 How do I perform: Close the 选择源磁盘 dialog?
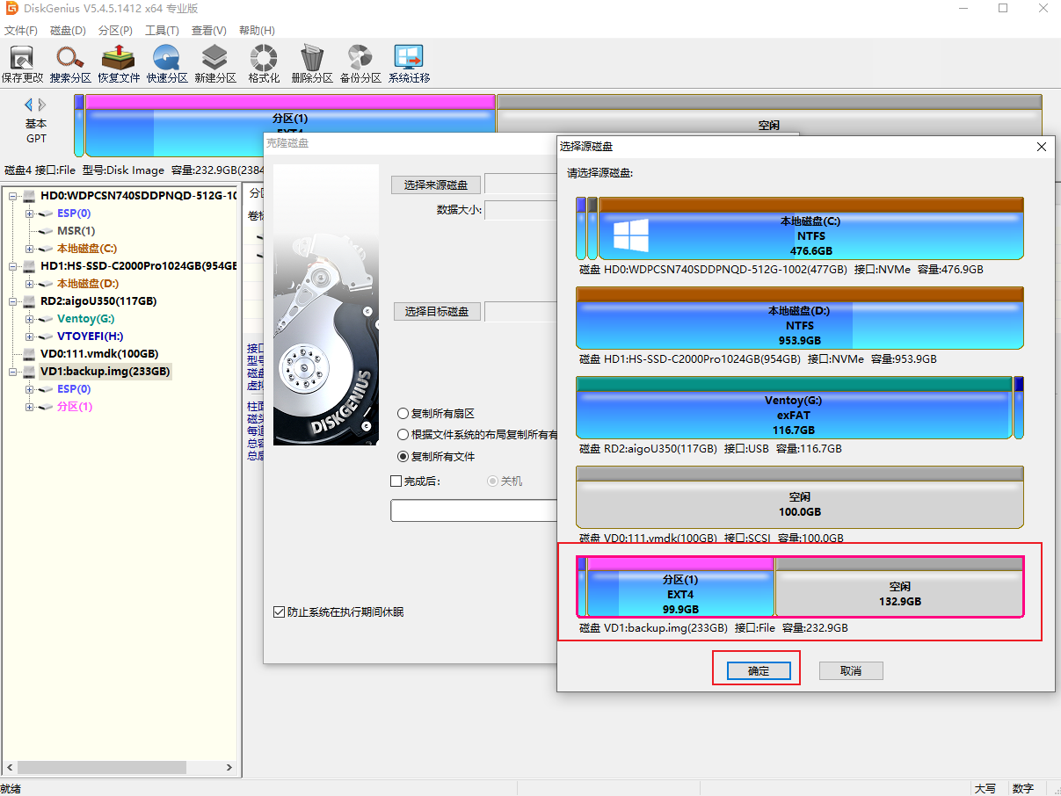pyautogui.click(x=1042, y=147)
